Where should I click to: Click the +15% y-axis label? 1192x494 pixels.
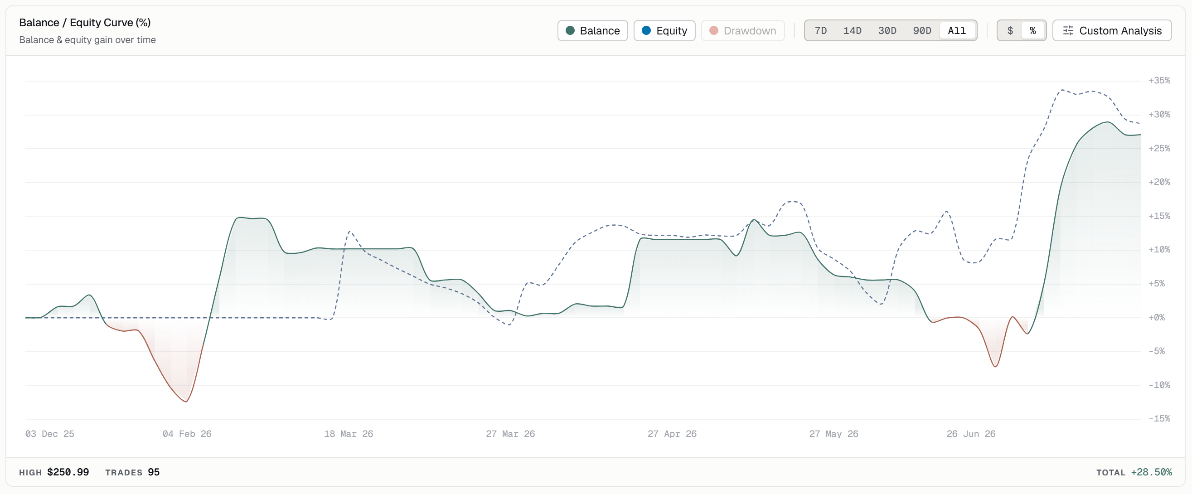pos(1159,216)
